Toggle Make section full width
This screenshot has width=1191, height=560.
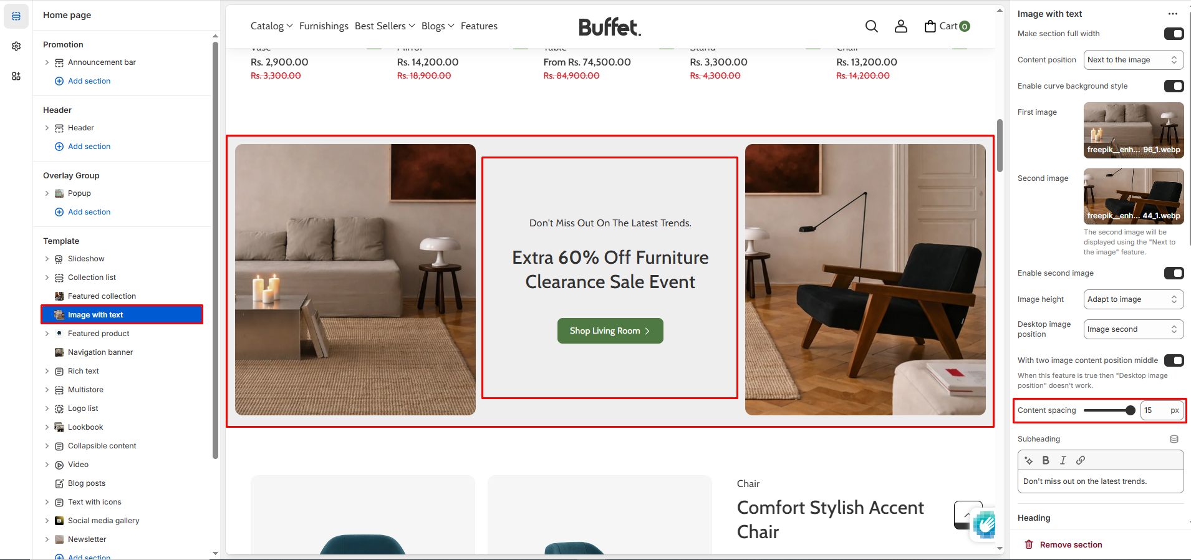1174,34
